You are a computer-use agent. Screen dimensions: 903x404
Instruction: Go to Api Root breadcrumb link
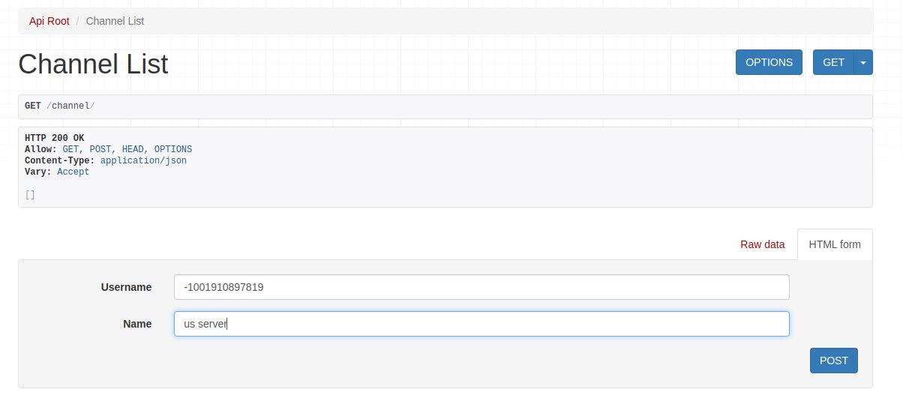click(x=49, y=21)
